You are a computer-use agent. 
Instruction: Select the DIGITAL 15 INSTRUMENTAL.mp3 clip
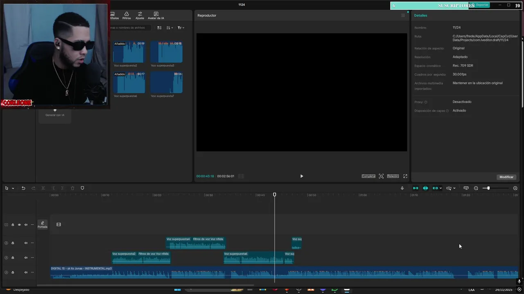[285, 272]
